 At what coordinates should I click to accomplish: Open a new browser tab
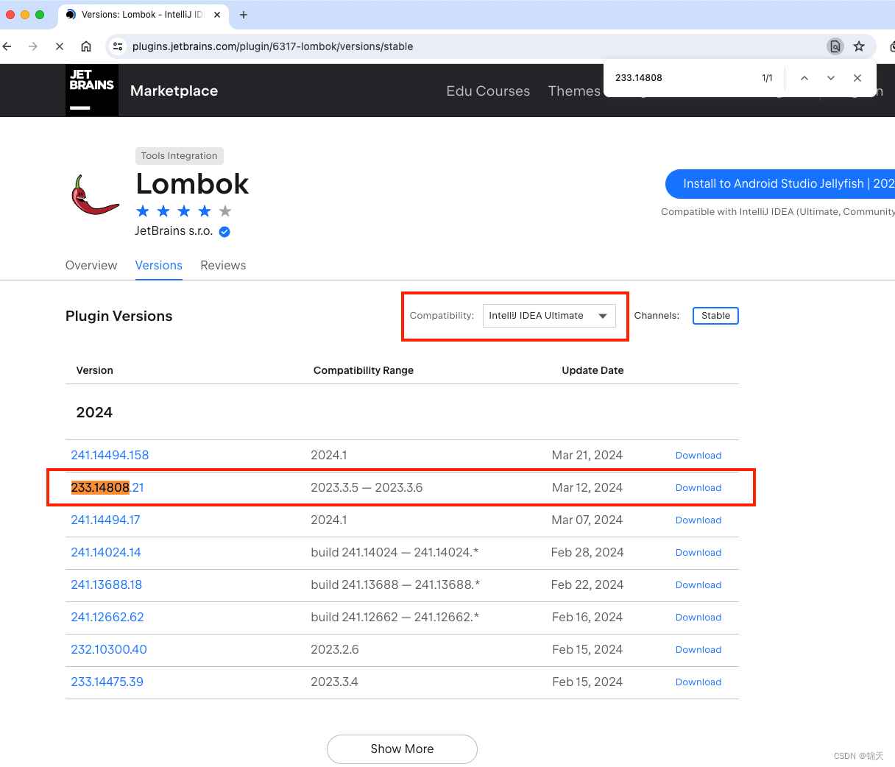pos(244,15)
